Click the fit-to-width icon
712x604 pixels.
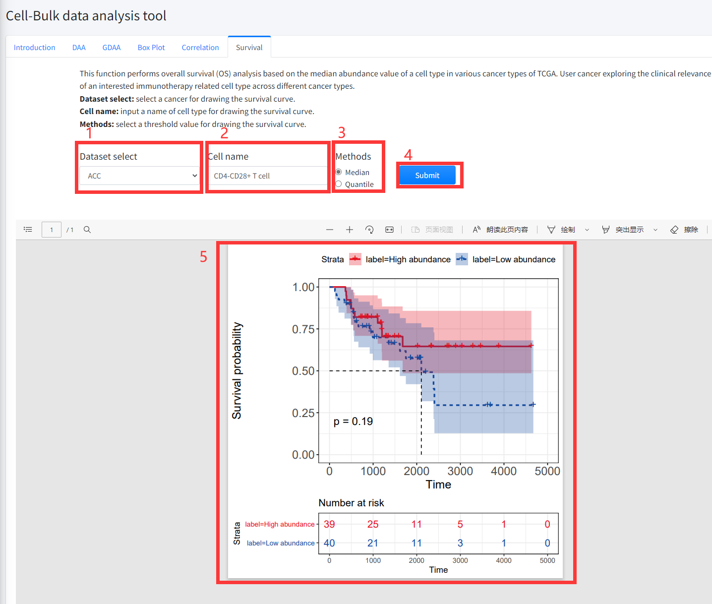389,230
